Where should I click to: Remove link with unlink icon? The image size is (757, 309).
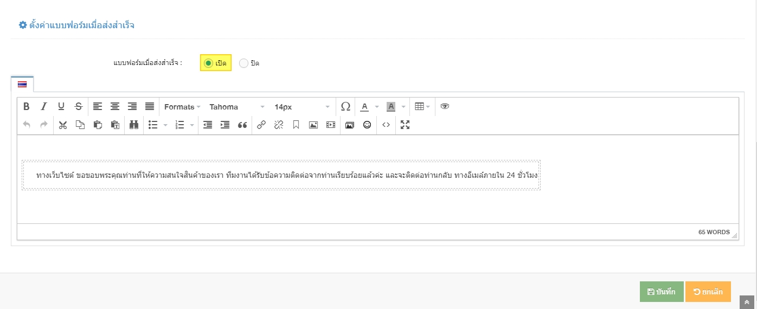point(279,125)
